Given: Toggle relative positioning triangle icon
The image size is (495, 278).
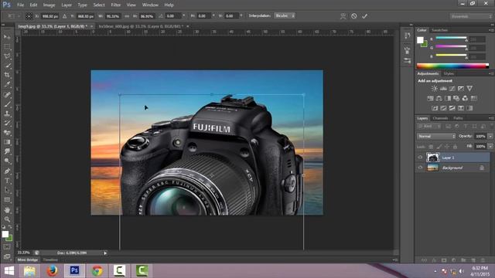Looking at the screenshot, I should [65, 15].
